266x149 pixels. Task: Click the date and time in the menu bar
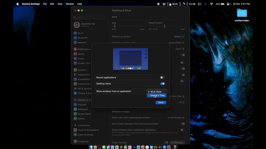[241, 4]
